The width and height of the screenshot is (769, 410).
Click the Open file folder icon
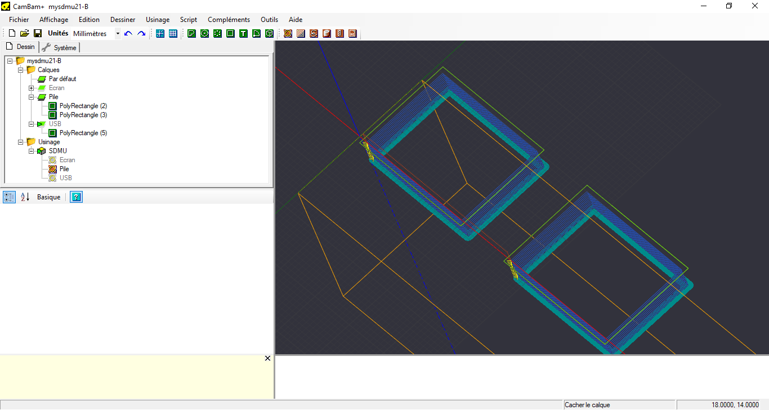(x=25, y=34)
